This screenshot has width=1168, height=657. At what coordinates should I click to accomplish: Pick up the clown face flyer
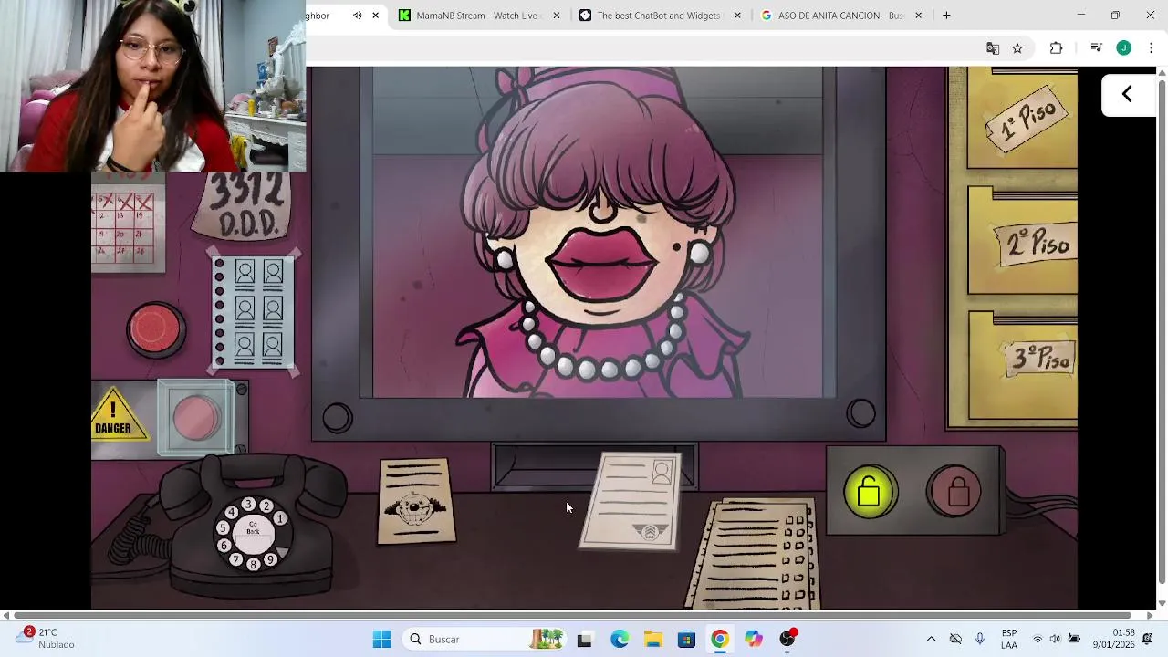[416, 502]
